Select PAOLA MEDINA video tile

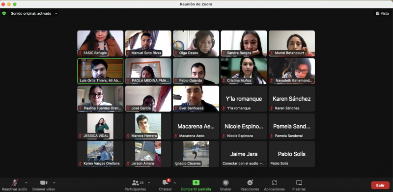tap(148, 71)
